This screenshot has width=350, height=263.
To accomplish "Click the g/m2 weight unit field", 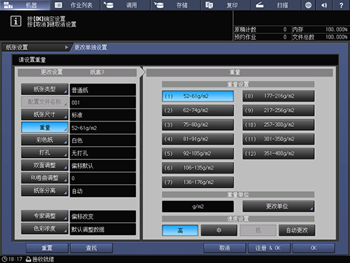I will point(198,207).
